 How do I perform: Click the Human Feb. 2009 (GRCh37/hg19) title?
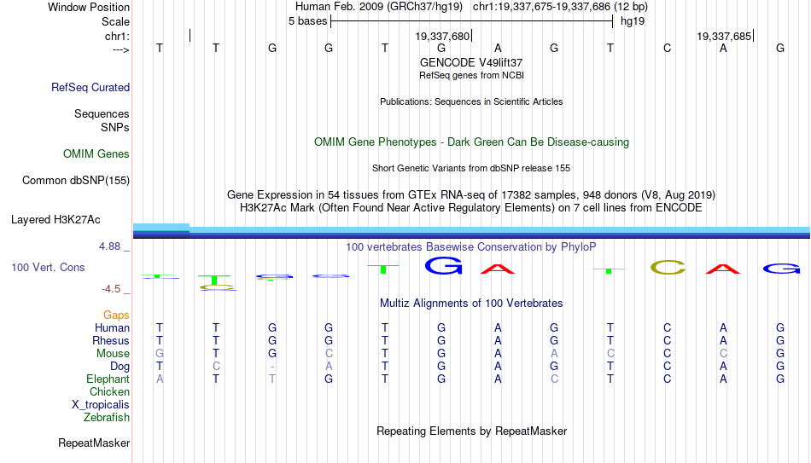[x=378, y=7]
